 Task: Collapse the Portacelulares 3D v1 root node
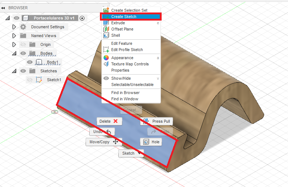click(7, 18)
